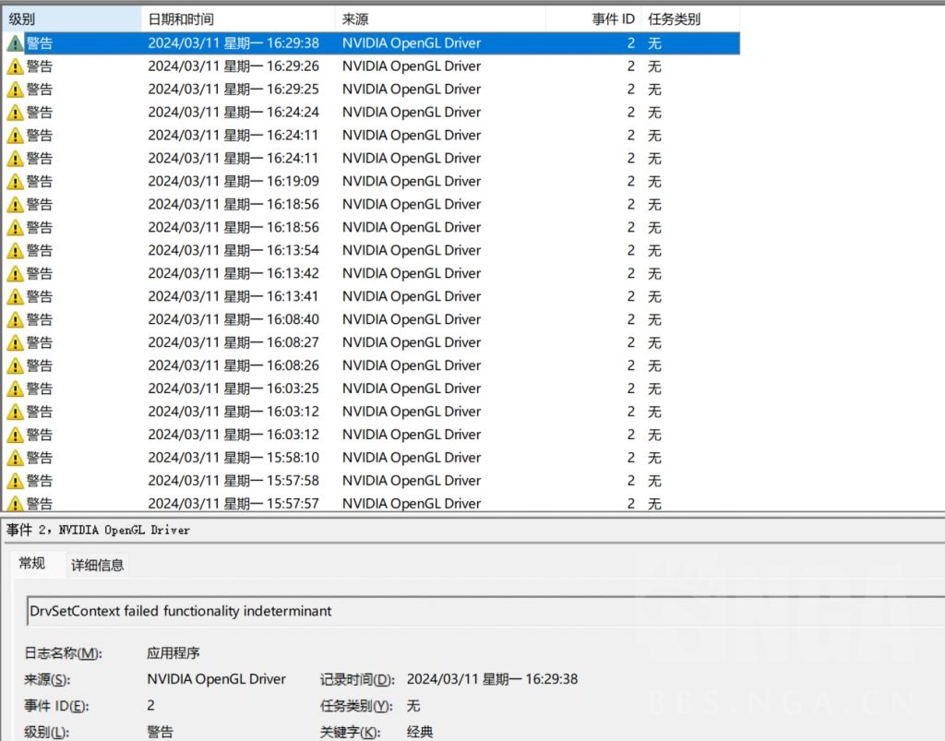The width and height of the screenshot is (945, 741).
Task: Click the 16:13:42 date and time cell
Action: tap(233, 273)
